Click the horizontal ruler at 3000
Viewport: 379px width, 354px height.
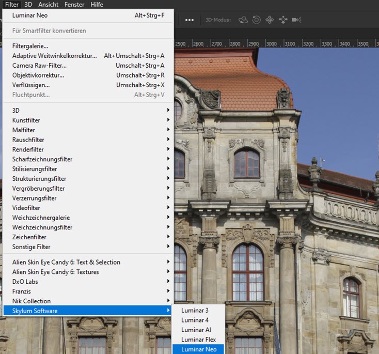[x=271, y=44]
